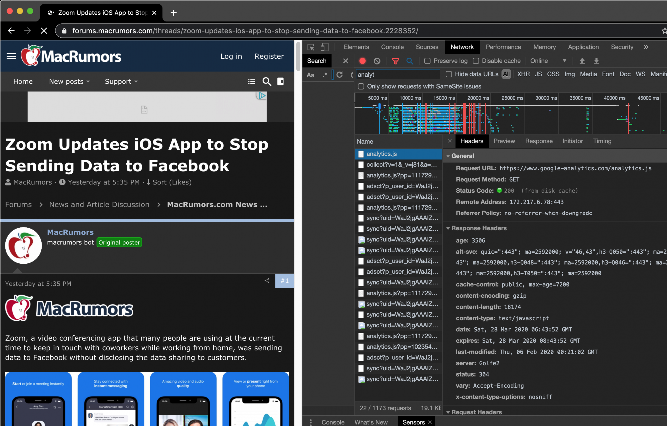Close the request details pane
667x426 pixels.
click(450, 141)
